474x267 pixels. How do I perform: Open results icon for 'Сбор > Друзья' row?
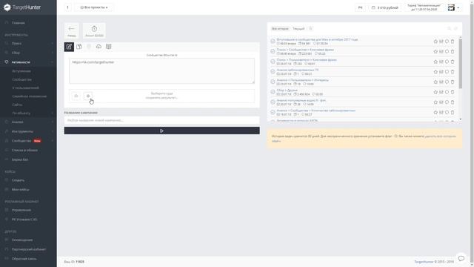point(441,92)
